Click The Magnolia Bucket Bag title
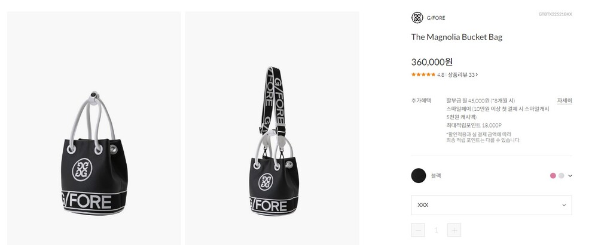The width and height of the screenshot is (598, 245). 457,37
